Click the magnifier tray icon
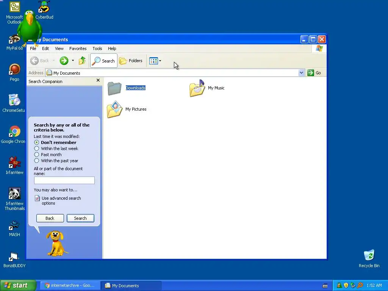The height and width of the screenshot is (291, 388). click(x=360, y=285)
